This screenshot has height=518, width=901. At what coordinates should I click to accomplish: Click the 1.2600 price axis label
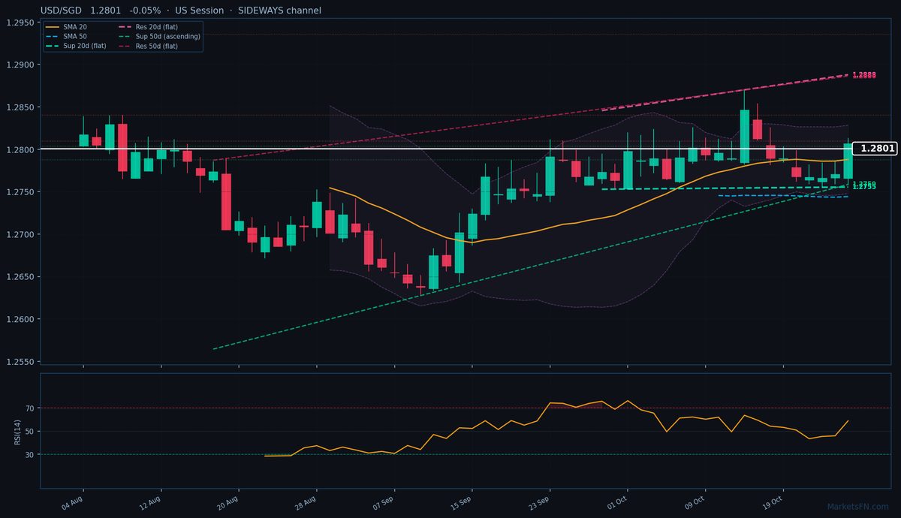(20, 320)
